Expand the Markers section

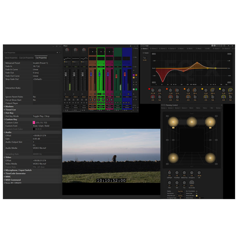pyautogui.click(x=4, y=107)
